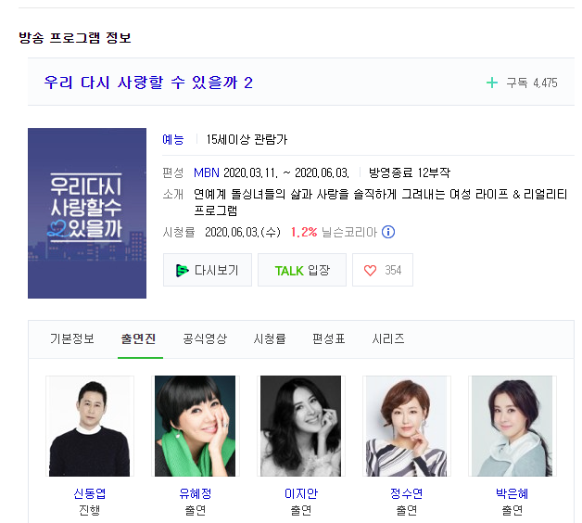Select the 시리즈 tab
The image size is (582, 523).
tap(388, 338)
